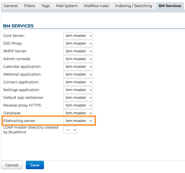Switch to the Mail System tab
The height and width of the screenshot is (173, 185).
pos(67,6)
